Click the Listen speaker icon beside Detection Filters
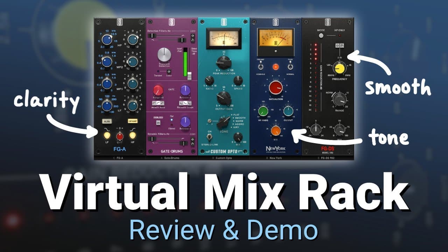Image resolution: width=448 pixels, height=252 pixels. click(x=192, y=35)
